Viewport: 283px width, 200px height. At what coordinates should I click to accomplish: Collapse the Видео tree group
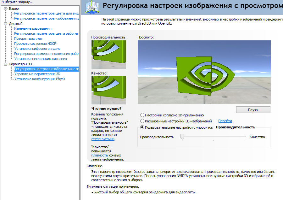6,9
